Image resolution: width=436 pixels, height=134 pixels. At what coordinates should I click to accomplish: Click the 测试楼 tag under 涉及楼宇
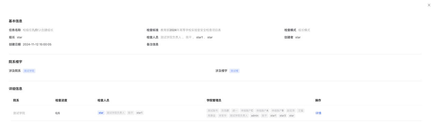point(234,71)
